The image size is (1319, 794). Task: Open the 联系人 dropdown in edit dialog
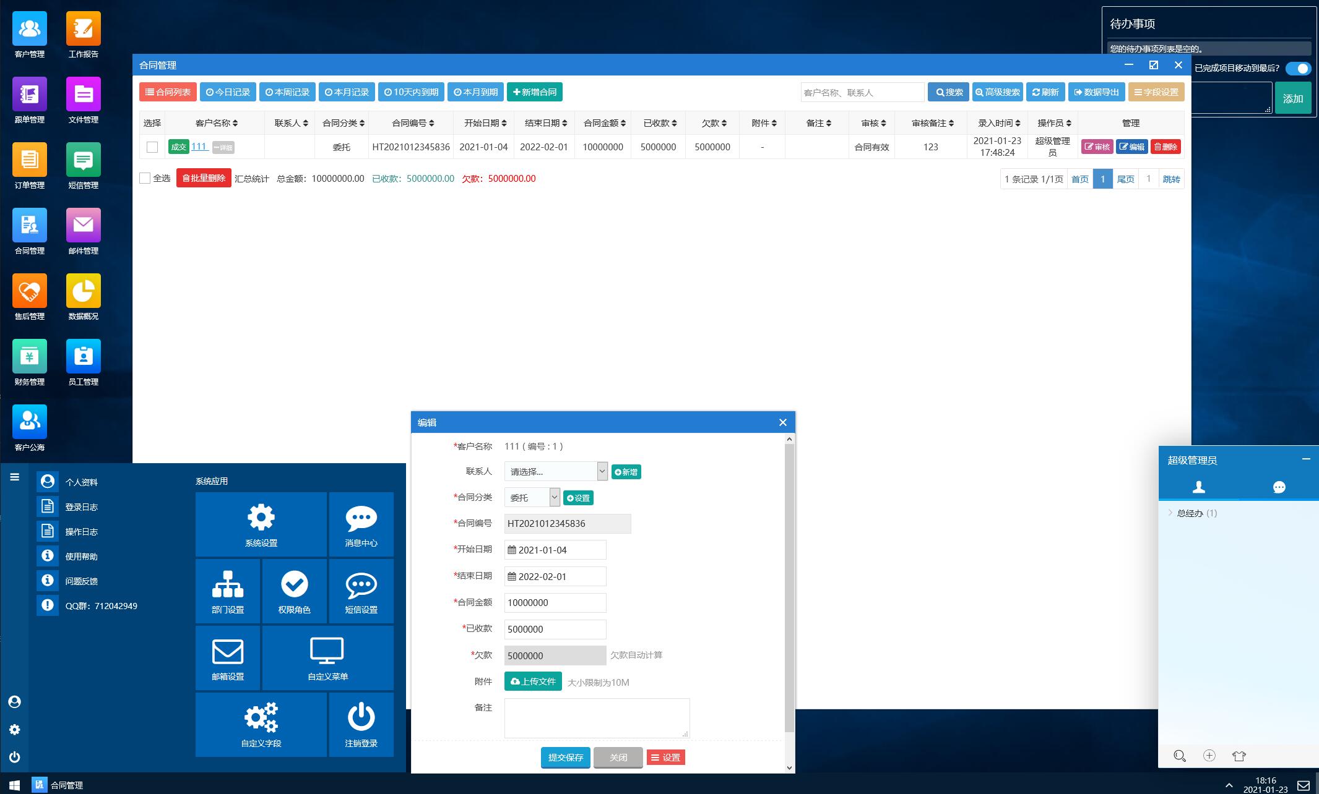point(556,471)
